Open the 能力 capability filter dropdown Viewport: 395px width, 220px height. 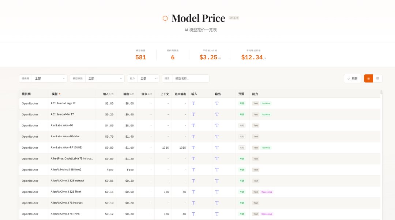coord(148,78)
